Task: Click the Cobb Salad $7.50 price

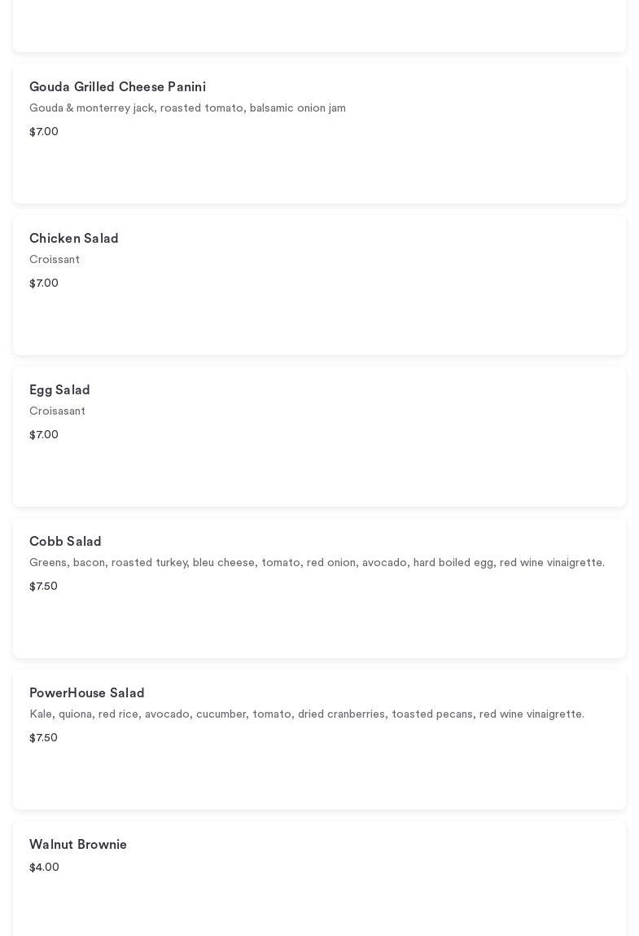Action: (43, 587)
